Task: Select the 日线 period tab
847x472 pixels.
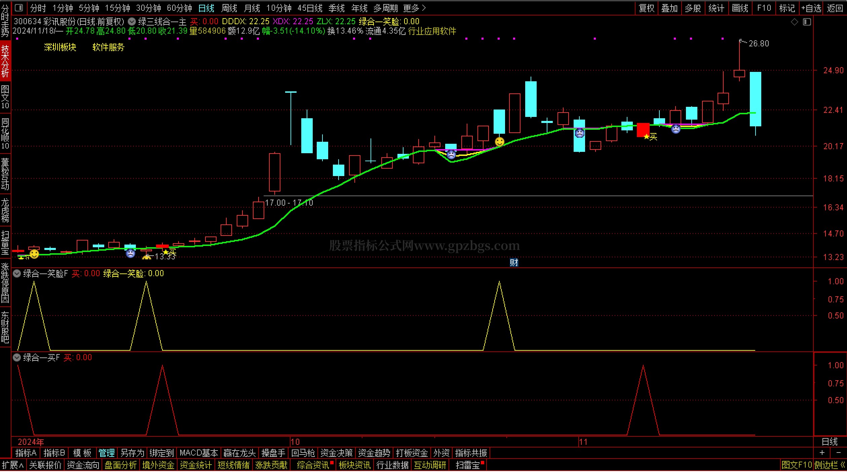Action: click(206, 8)
